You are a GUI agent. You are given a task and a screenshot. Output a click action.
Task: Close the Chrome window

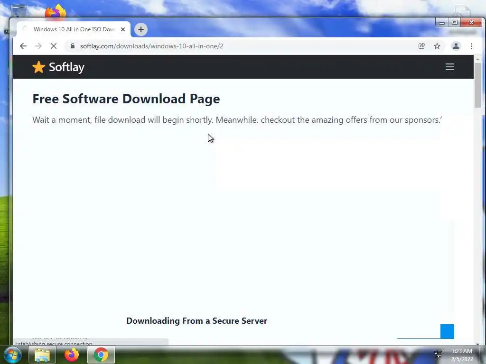471,23
